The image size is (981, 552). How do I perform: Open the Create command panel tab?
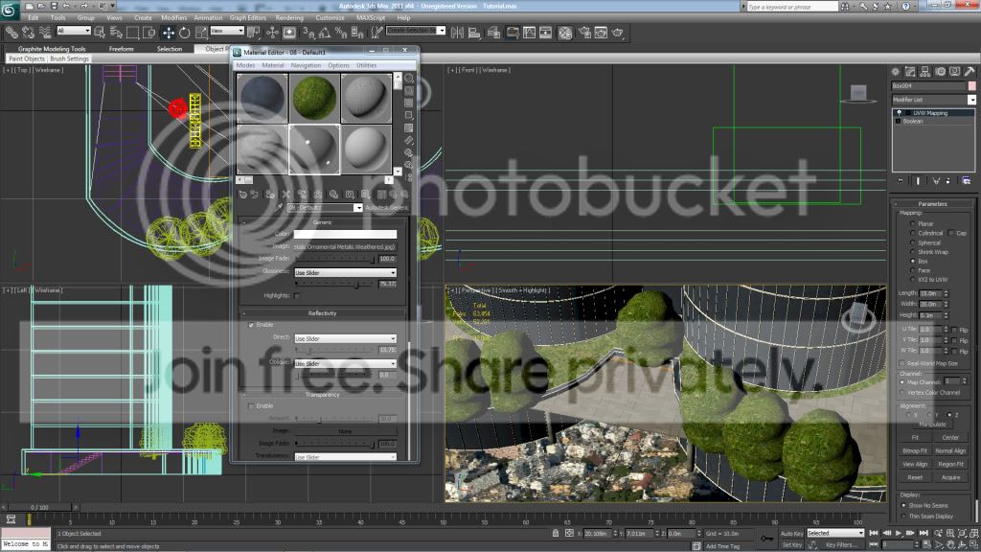pos(896,71)
